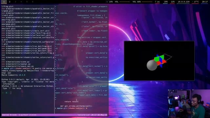Click the IPython input prompt line
The image size is (210, 118).
[7, 93]
